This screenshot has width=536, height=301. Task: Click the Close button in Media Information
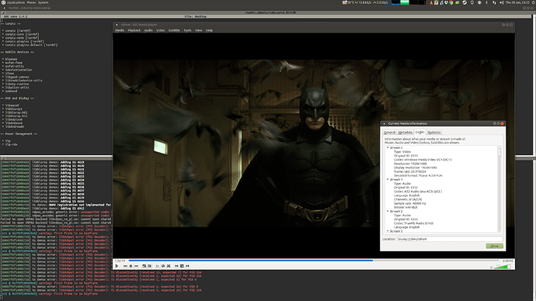click(x=494, y=246)
